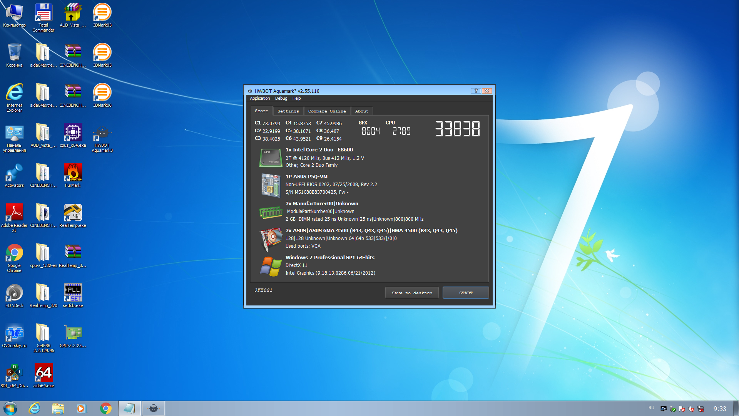Click the ASUS P5Q-VM motherboard icon
The width and height of the screenshot is (739, 416).
click(271, 185)
